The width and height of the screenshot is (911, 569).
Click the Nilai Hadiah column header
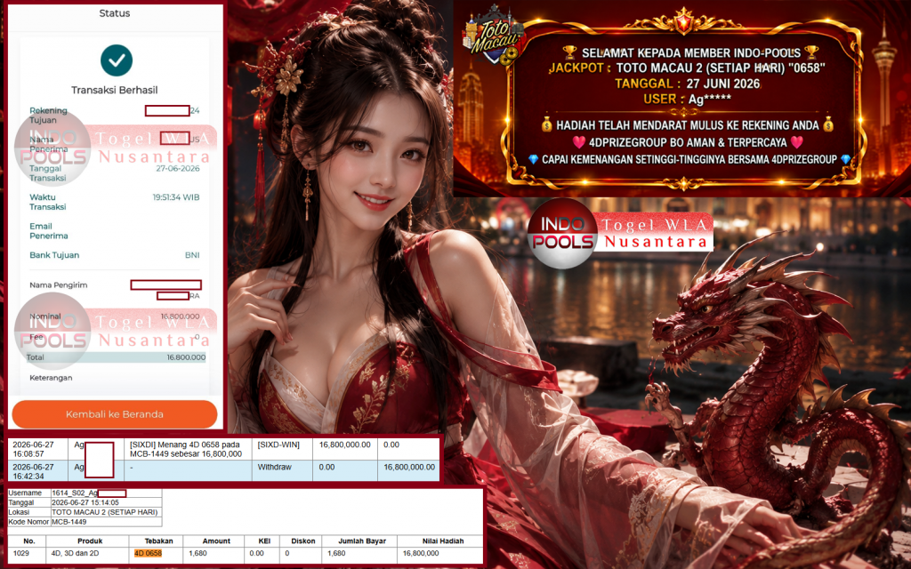point(443,541)
